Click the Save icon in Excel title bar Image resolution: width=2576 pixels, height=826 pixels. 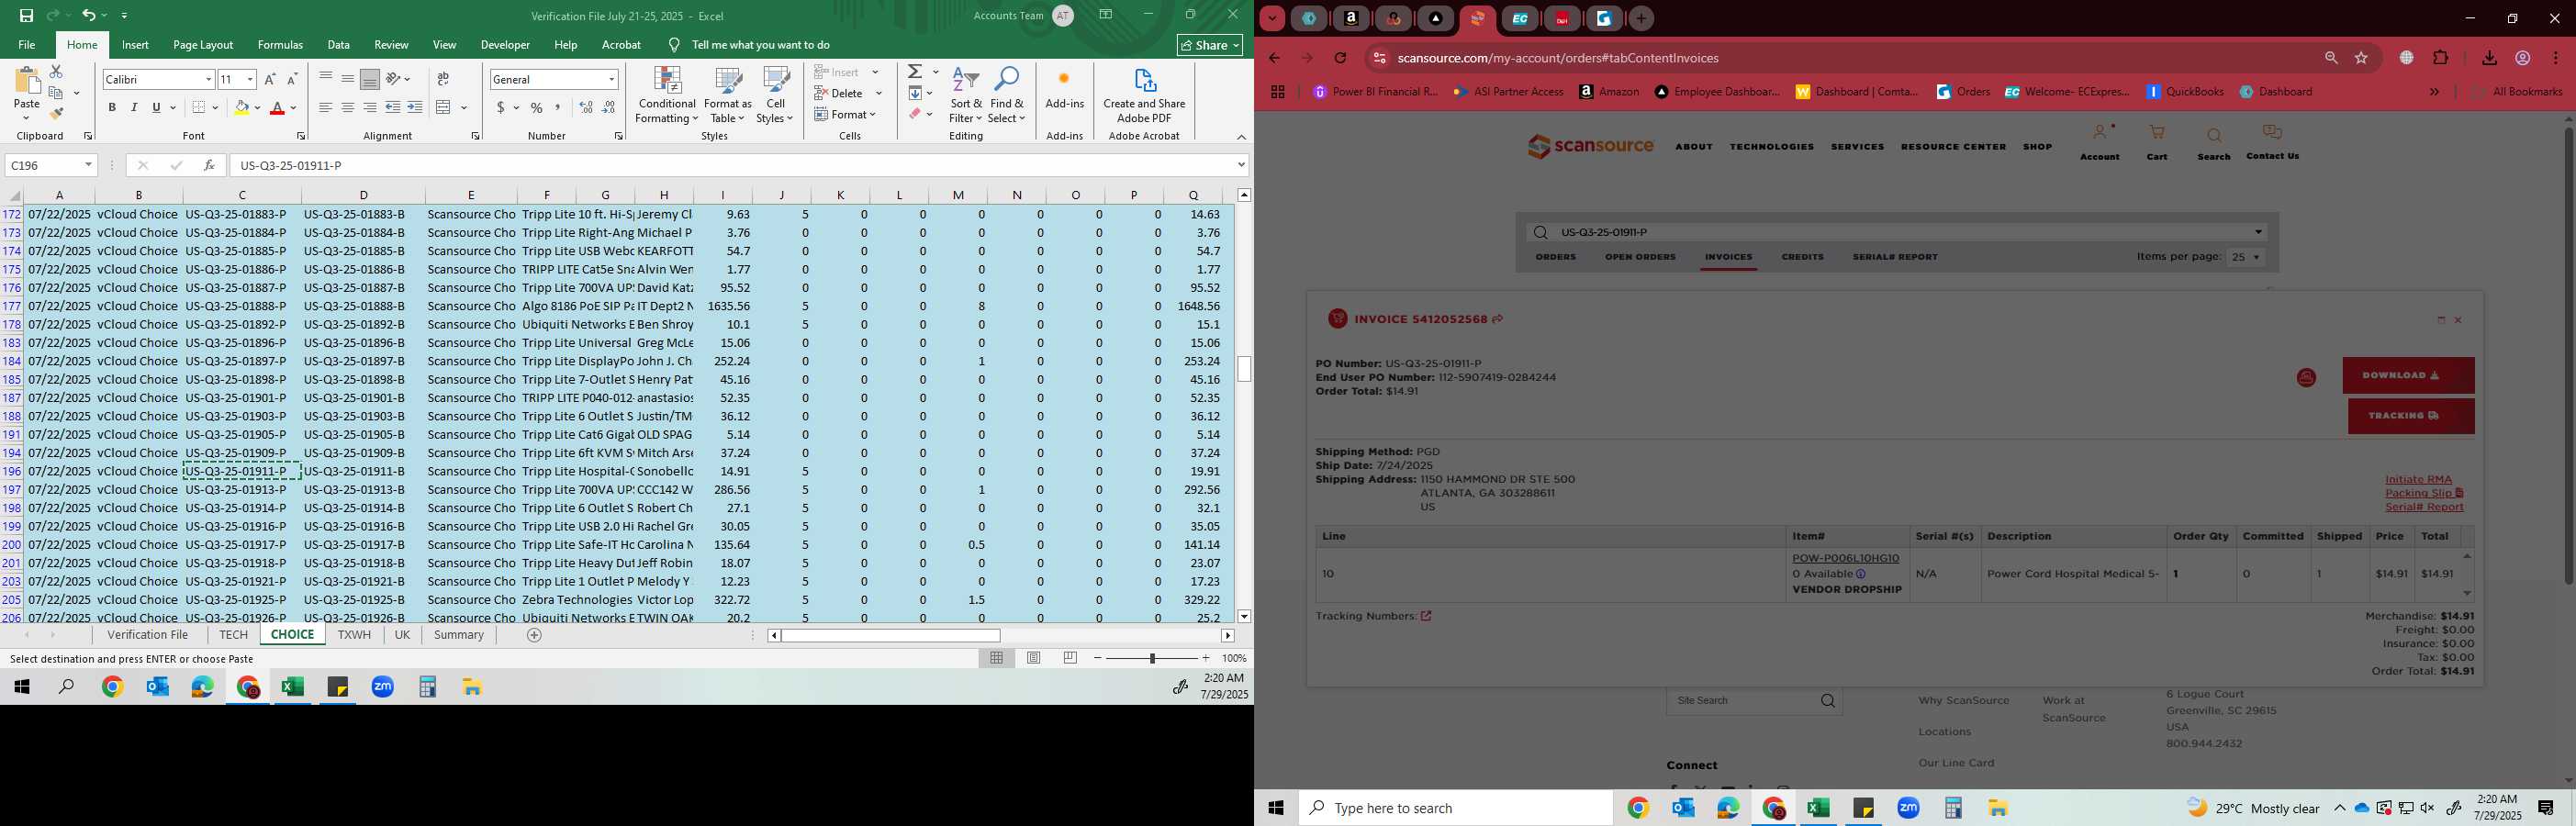tap(26, 15)
